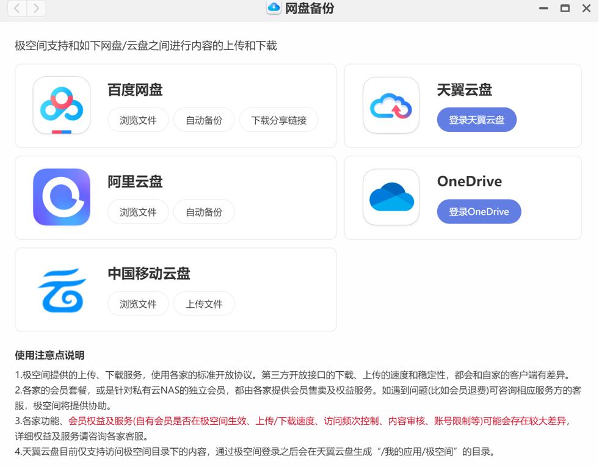This screenshot has width=599, height=467.
Task: Click the 中国移动云盘 logo icon
Action: (61, 289)
